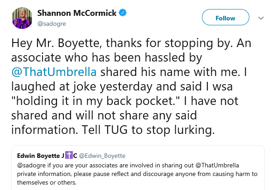Click @sadogre mention in the quoted tweet

pyautogui.click(x=31, y=165)
